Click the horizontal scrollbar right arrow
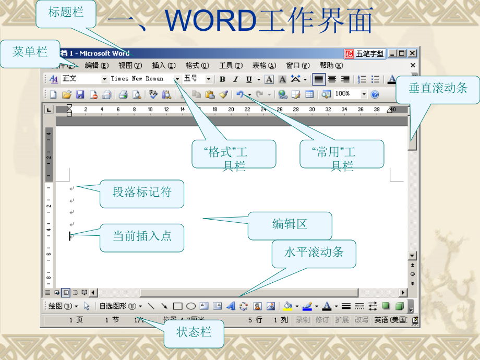This screenshot has width=480, height=360. click(x=403, y=292)
